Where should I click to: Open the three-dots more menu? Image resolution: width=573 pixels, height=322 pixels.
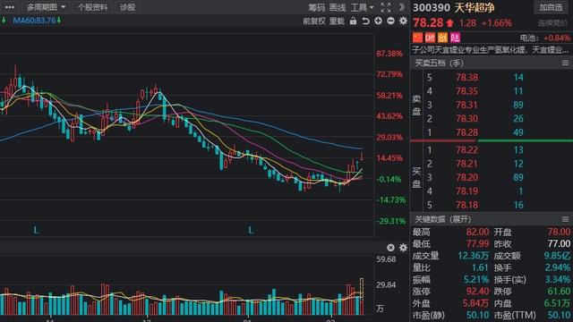tap(10, 7)
